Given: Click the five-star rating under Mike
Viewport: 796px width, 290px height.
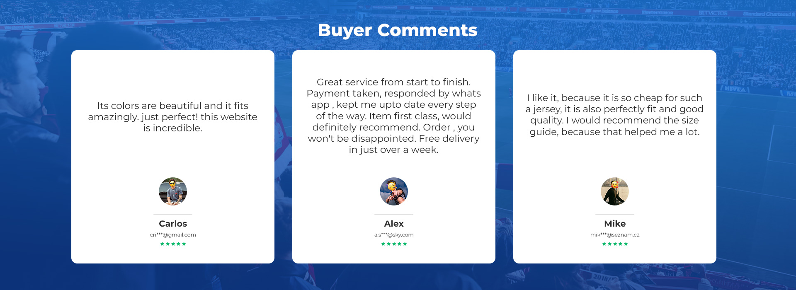Looking at the screenshot, I should [615, 244].
